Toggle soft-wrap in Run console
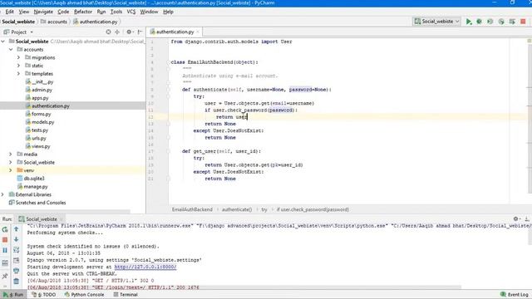The image size is (532, 299). (16, 250)
